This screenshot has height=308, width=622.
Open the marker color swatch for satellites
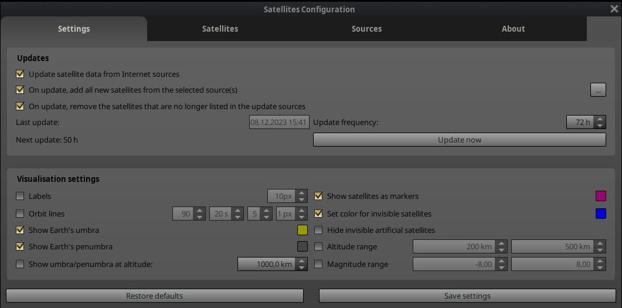coord(600,196)
